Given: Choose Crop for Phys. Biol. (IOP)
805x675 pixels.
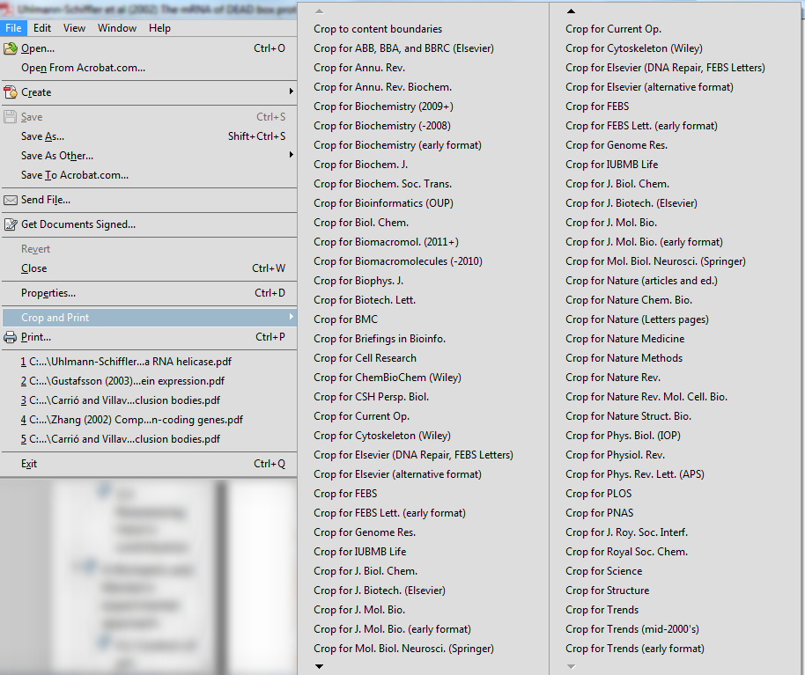Looking at the screenshot, I should coord(623,436).
